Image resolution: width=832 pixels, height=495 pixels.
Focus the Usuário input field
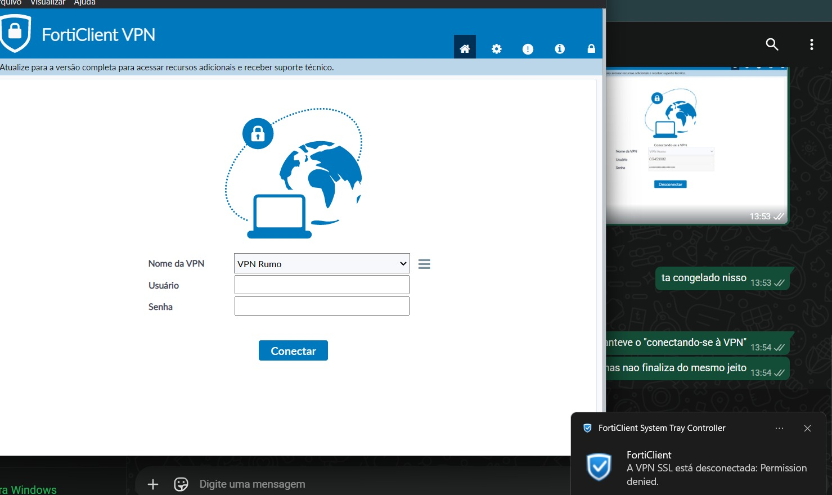[322, 285]
